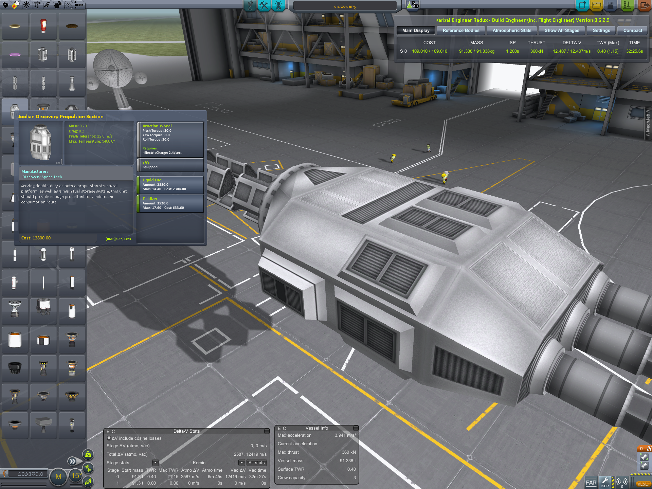Save the vessel with floppy icon

[x=611, y=5]
